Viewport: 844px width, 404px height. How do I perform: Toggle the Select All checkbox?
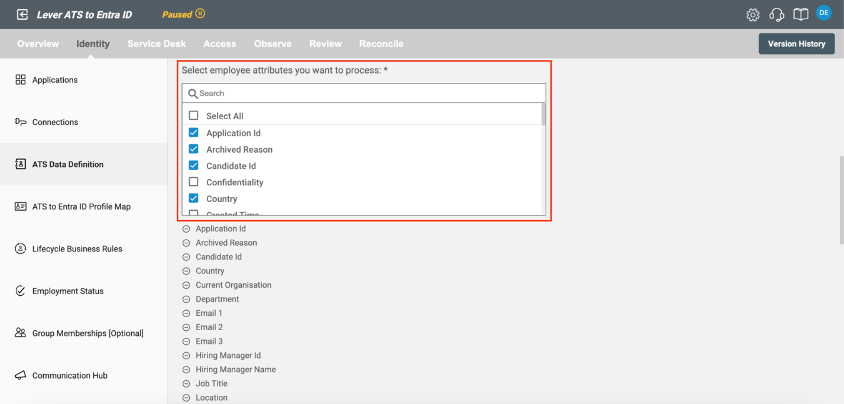(193, 116)
